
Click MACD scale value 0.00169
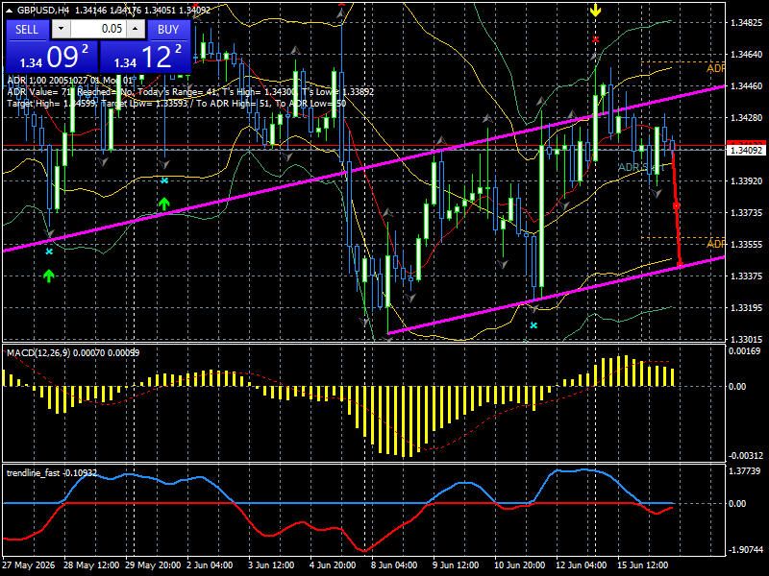click(x=744, y=350)
